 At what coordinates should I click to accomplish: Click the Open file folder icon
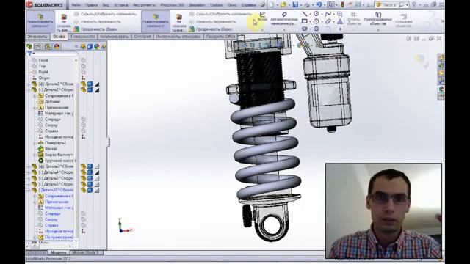pos(283,5)
